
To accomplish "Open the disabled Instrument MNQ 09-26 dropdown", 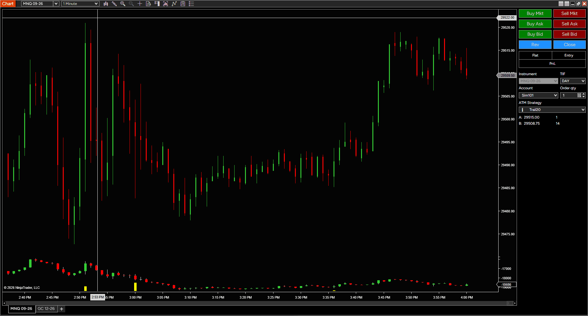I will coord(538,81).
